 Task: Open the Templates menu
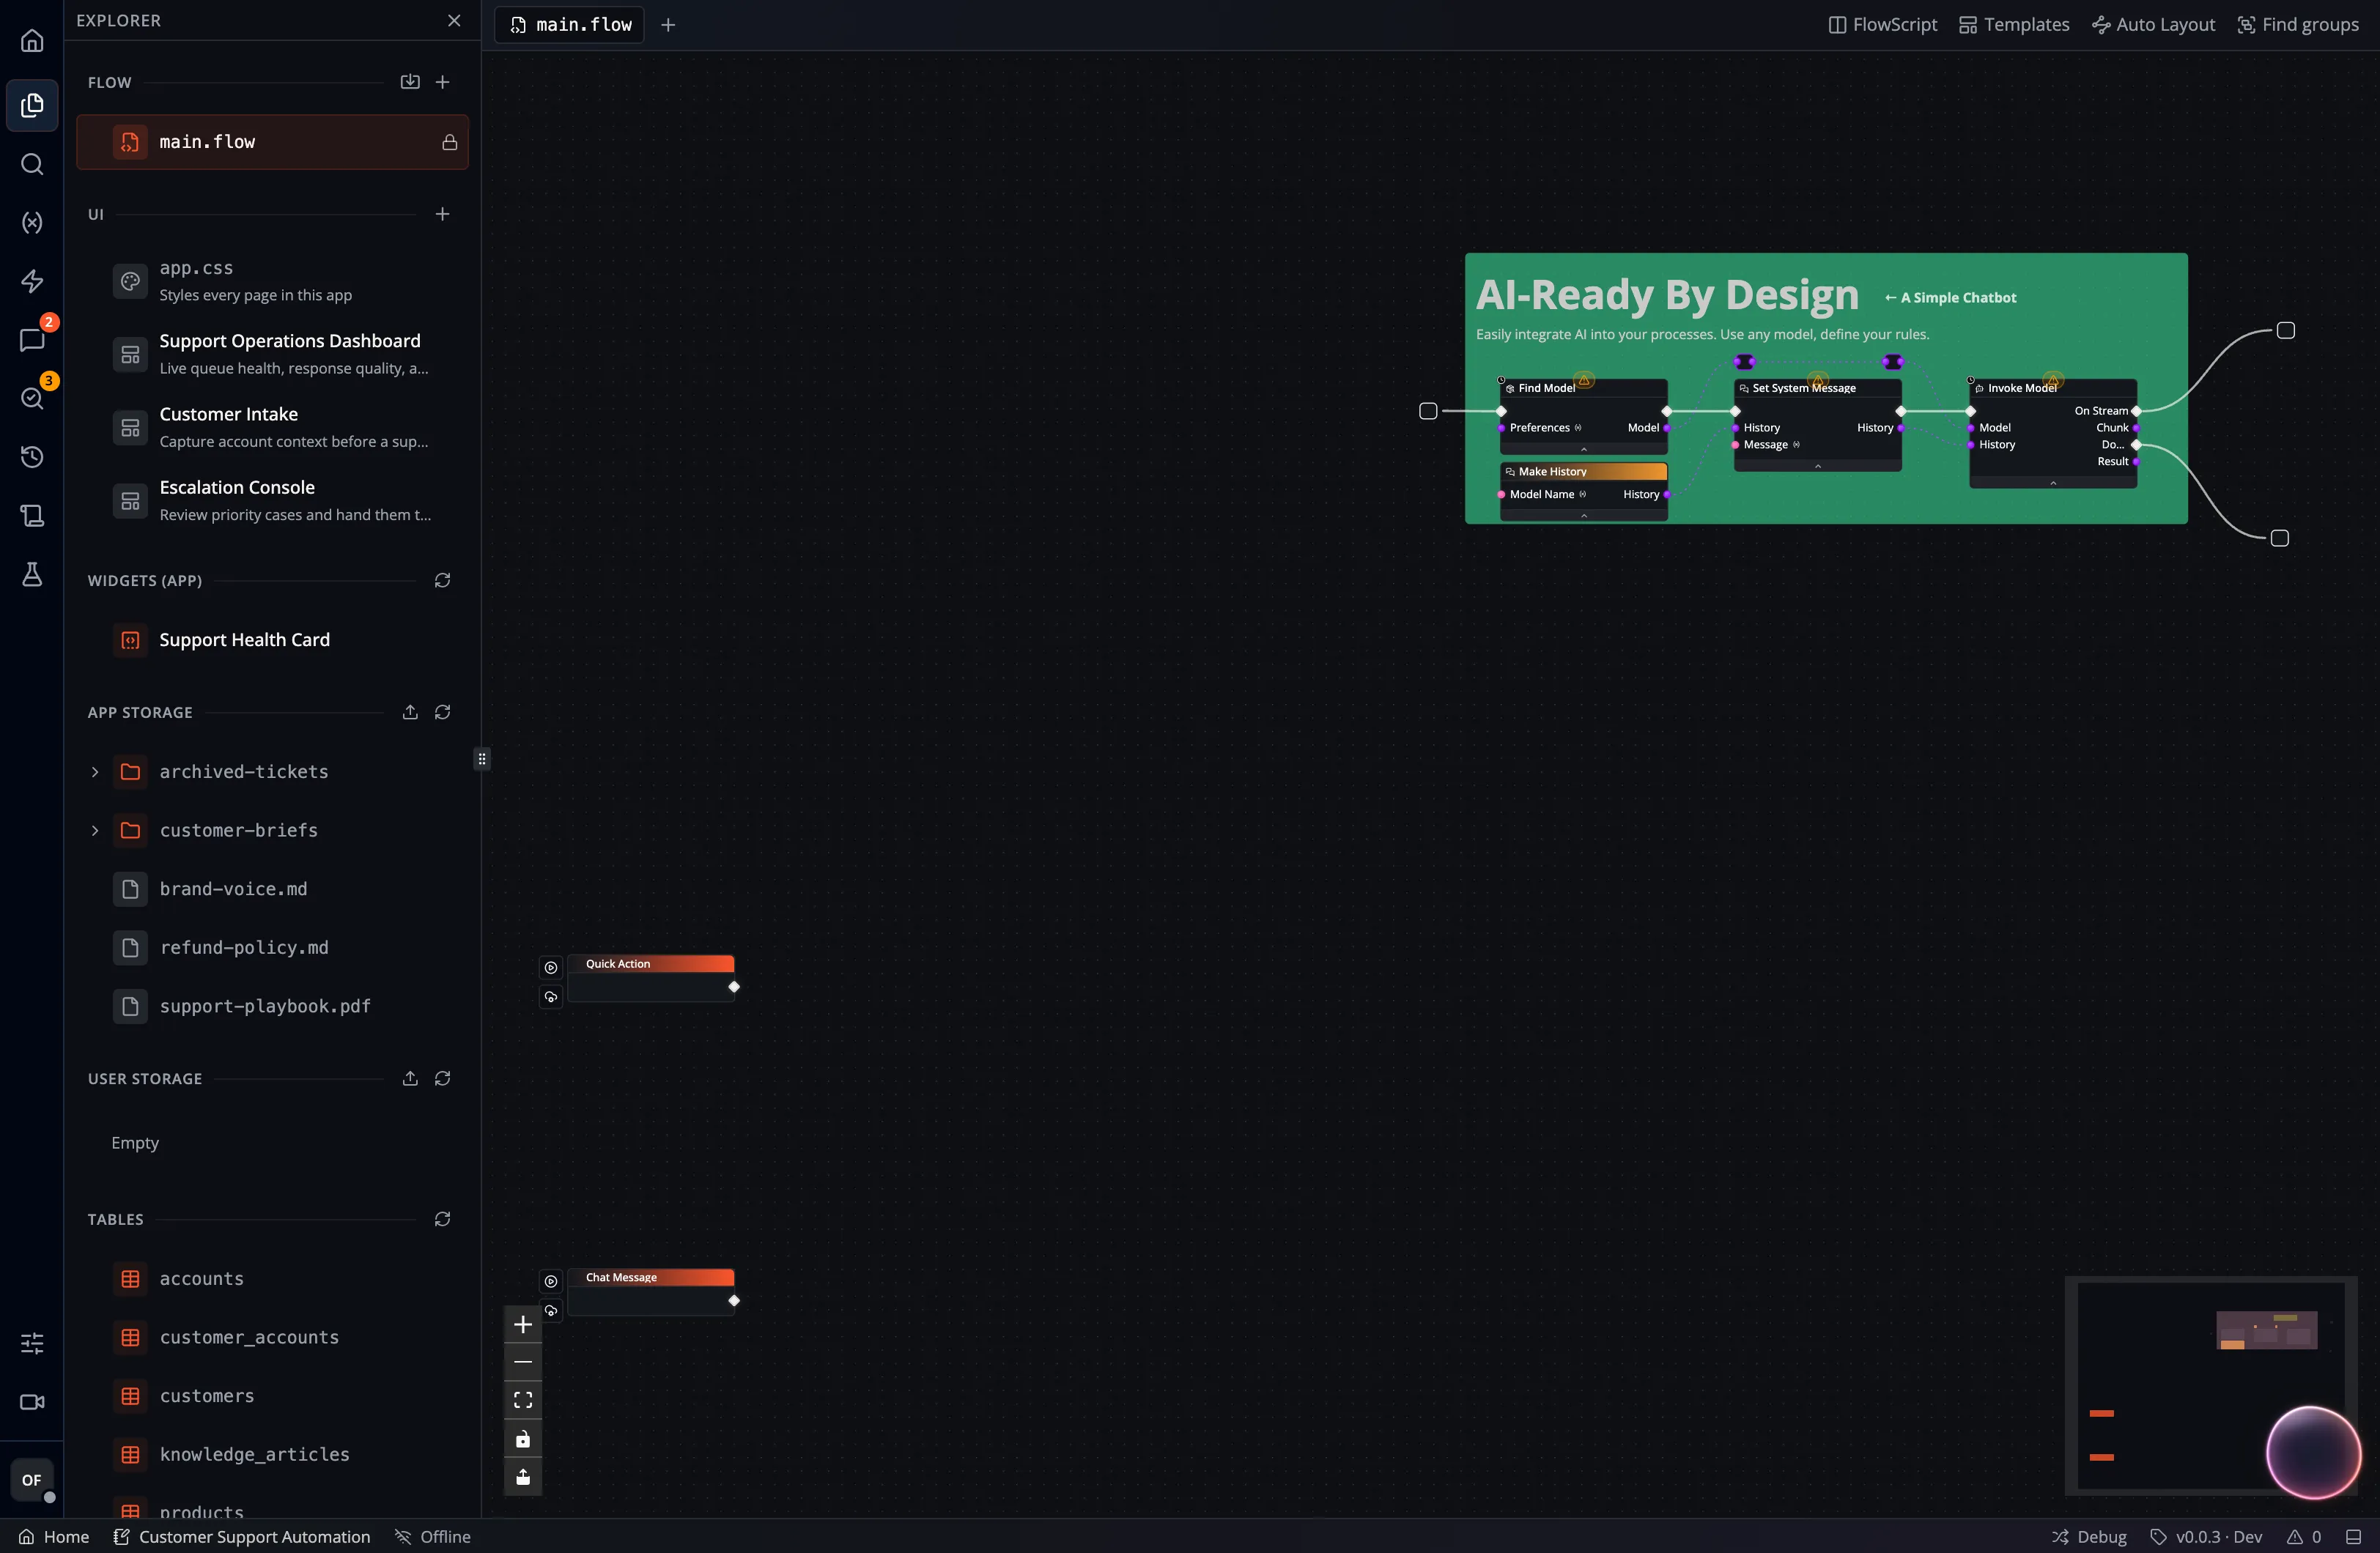[x=2014, y=25]
